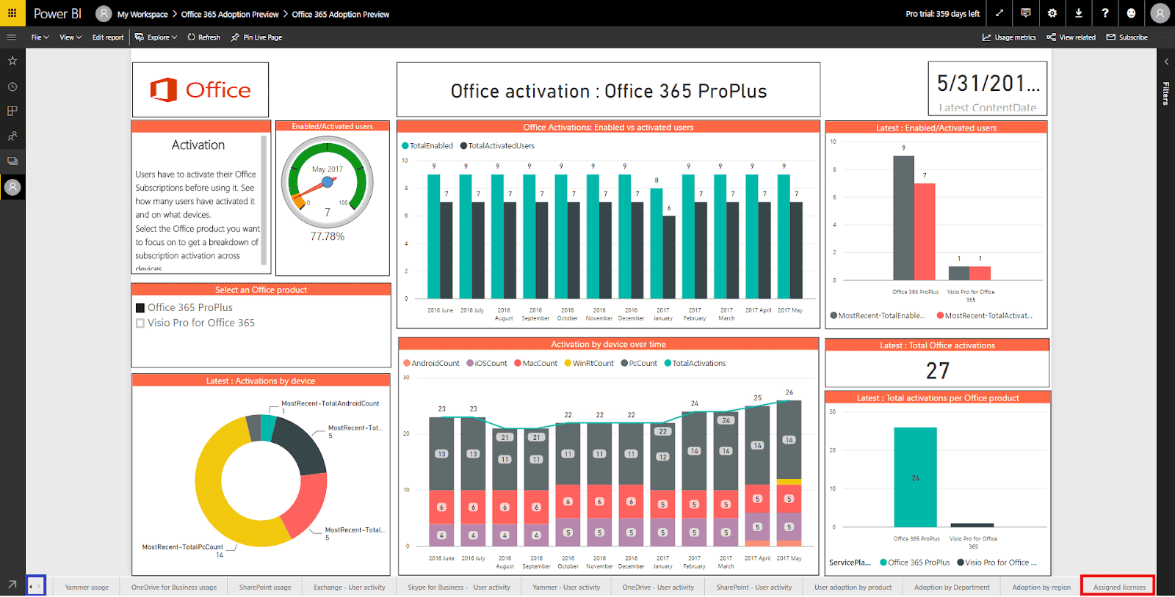1175x597 pixels.
Task: Click the workspace avatar beside Power BI
Action: coord(104,14)
